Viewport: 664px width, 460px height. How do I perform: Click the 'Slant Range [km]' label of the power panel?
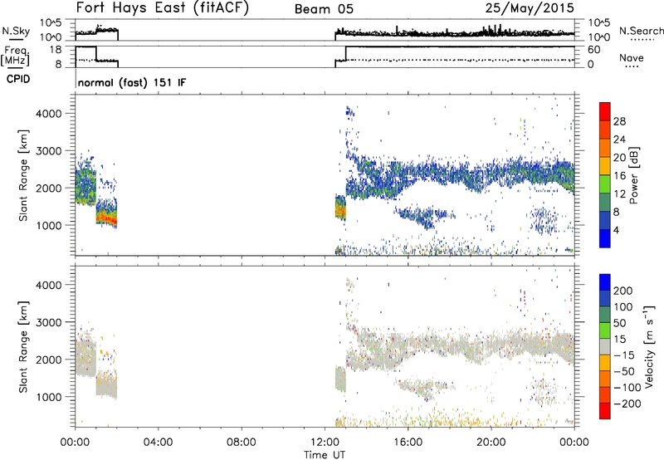pyautogui.click(x=23, y=175)
